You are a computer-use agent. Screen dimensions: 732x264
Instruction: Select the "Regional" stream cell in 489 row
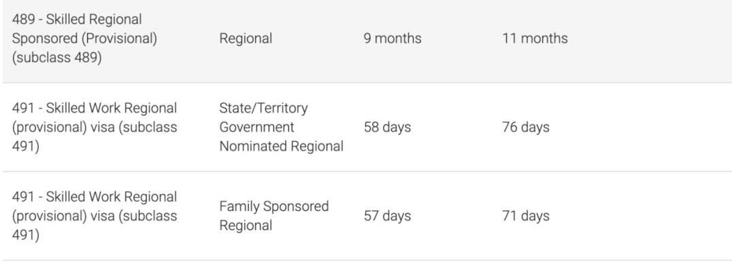[x=246, y=39]
